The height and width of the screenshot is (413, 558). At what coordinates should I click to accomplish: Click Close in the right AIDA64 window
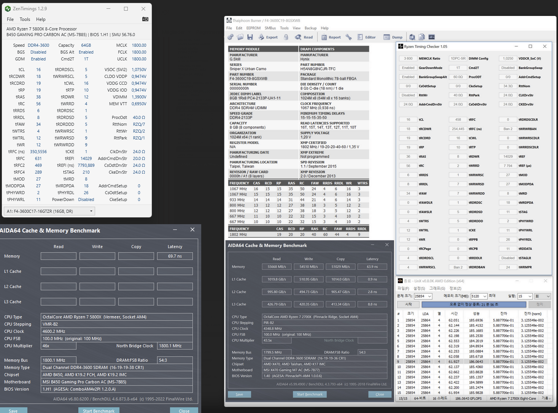tap(380, 394)
